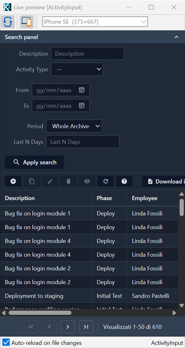Add a new record with plus icon

tap(13, 181)
